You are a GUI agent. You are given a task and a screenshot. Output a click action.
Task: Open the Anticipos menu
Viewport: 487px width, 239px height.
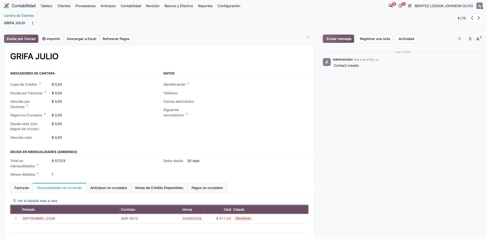click(108, 6)
